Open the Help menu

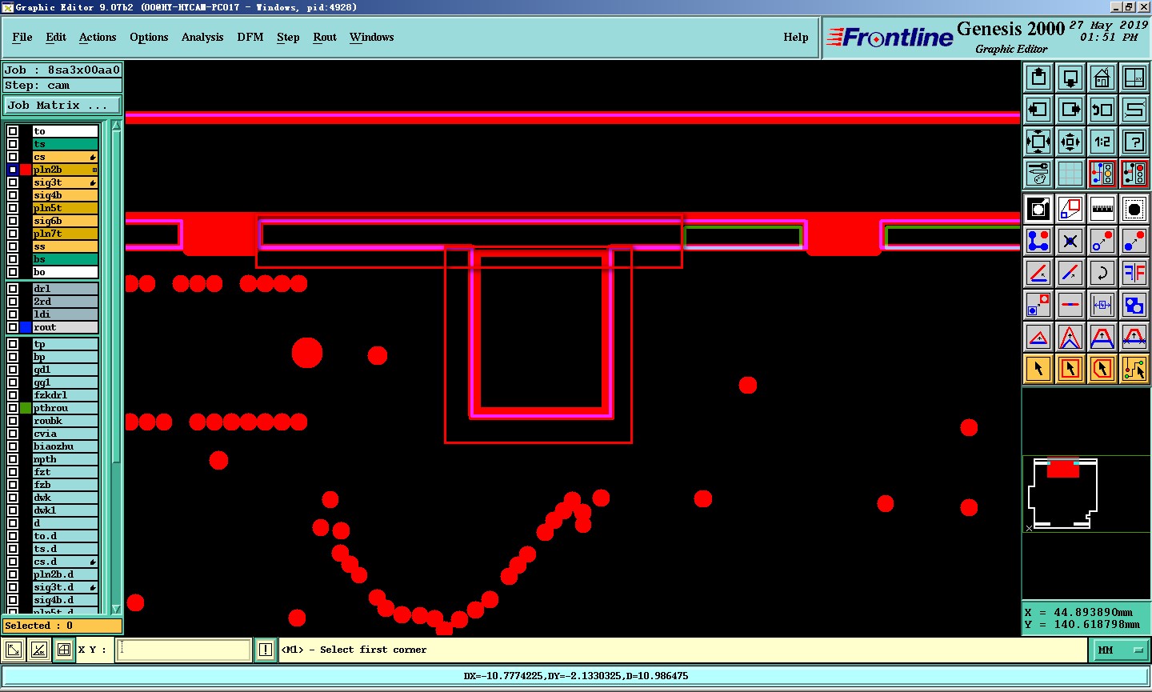tap(796, 37)
